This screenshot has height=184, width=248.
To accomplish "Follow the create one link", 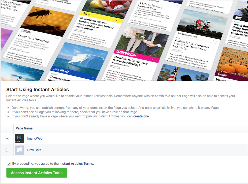I will click(x=141, y=116).
